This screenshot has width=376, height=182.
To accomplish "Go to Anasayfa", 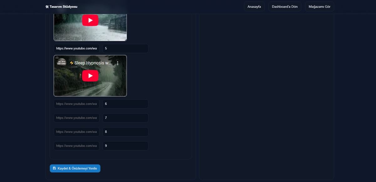I will [x=254, y=7].
